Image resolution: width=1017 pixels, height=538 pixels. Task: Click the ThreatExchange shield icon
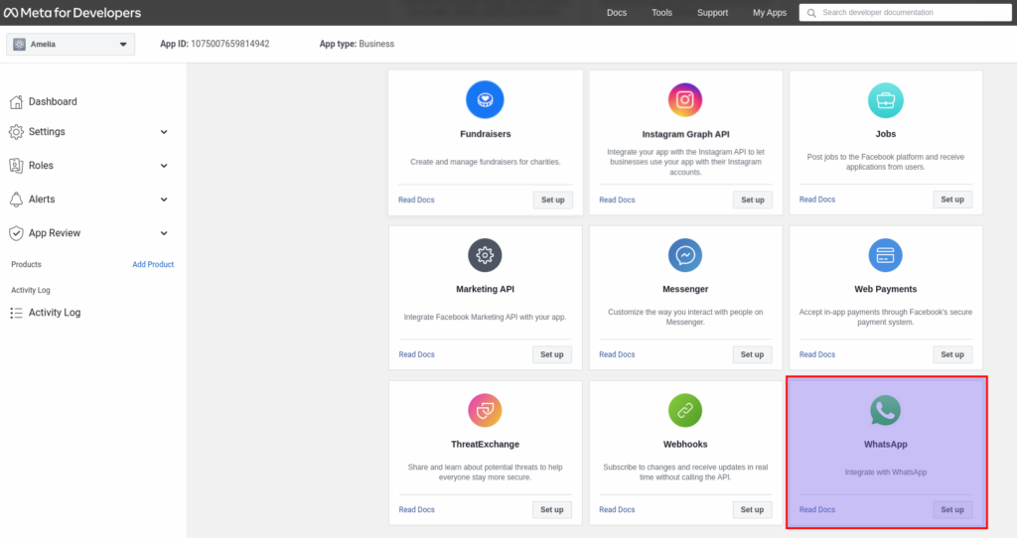point(485,410)
